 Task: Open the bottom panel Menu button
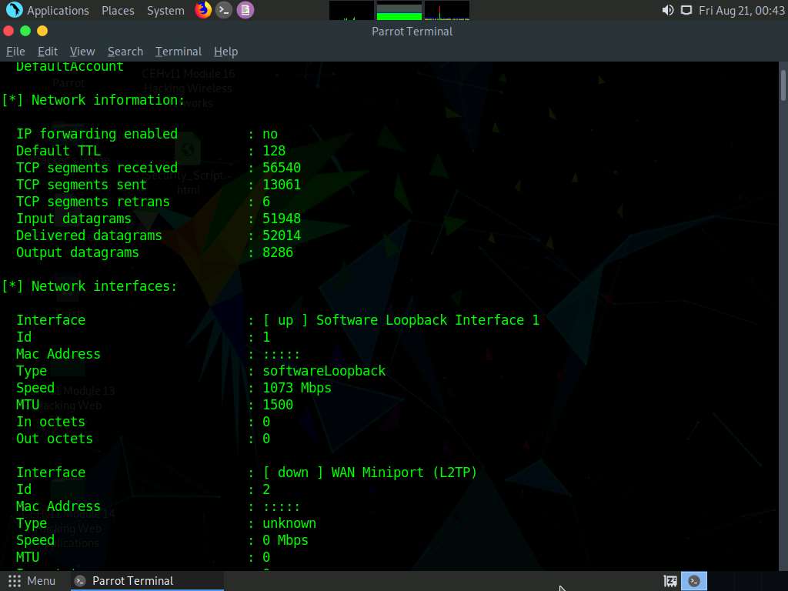point(32,581)
